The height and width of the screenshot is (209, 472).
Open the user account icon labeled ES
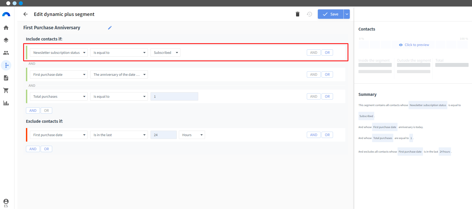pos(6,203)
